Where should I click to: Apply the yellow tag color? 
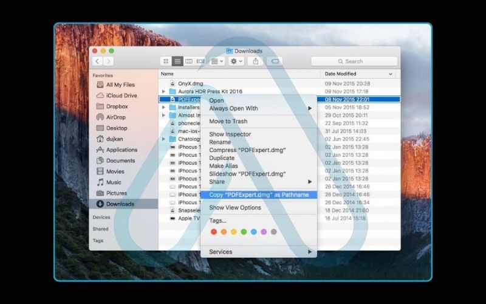pos(234,232)
